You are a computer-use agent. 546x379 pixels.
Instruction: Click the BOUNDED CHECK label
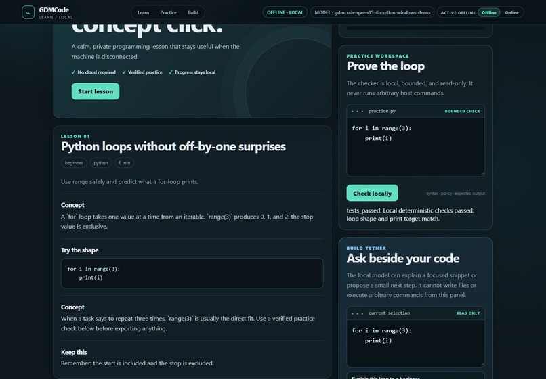coord(462,112)
